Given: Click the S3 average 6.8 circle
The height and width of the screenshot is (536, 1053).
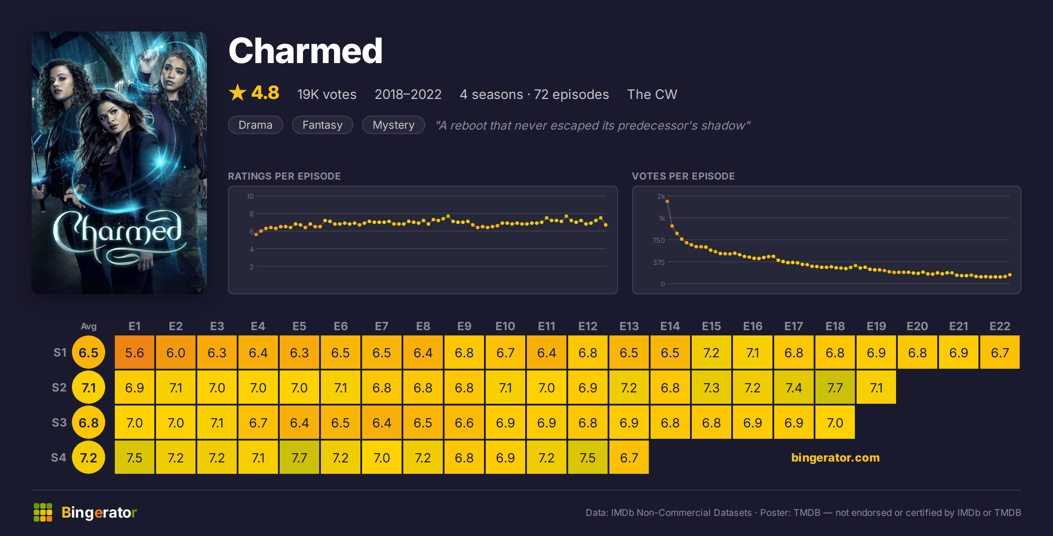Looking at the screenshot, I should click(x=89, y=423).
